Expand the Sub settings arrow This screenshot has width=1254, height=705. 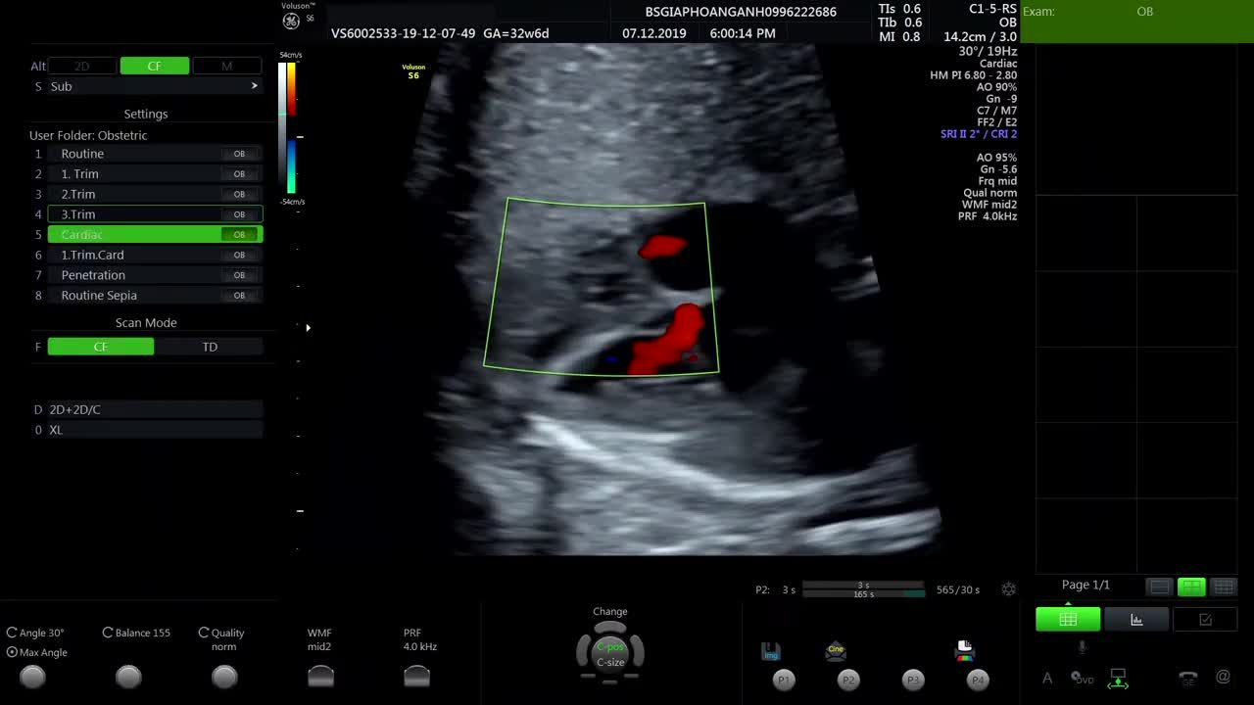click(x=255, y=86)
